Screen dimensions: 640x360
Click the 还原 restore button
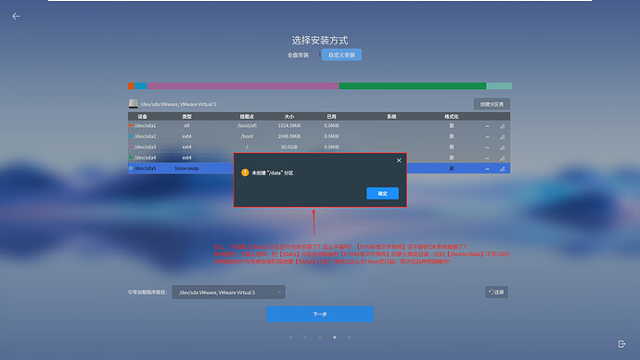pos(496,292)
